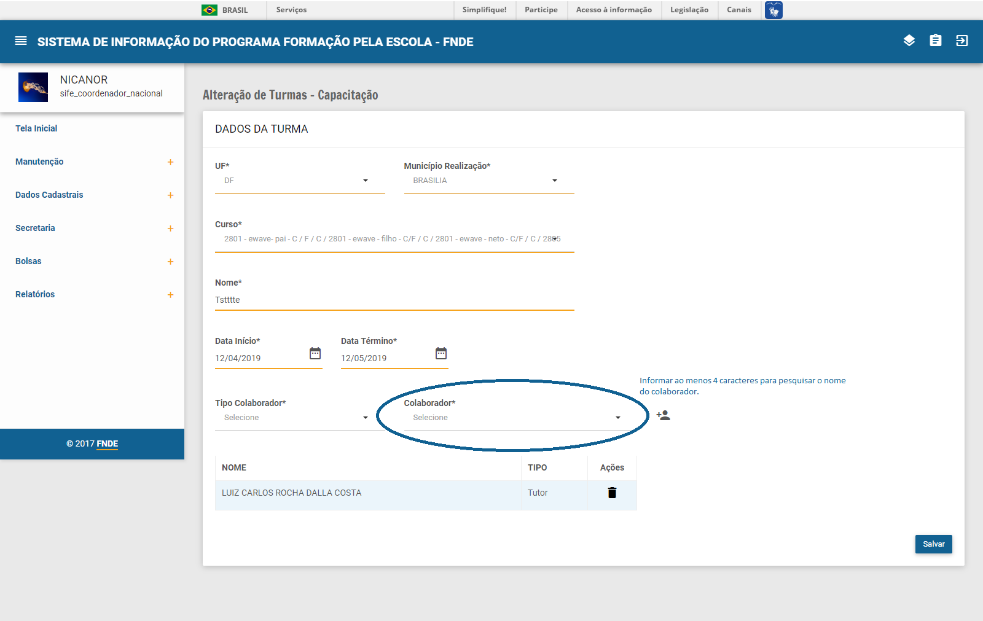Click the FNDE footer link

click(108, 443)
